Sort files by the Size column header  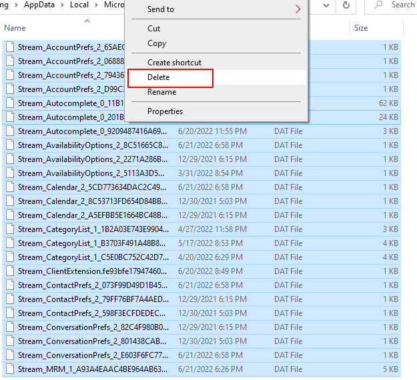(361, 28)
